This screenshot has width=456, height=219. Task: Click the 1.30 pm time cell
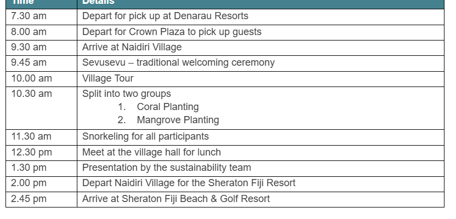[x=41, y=169]
